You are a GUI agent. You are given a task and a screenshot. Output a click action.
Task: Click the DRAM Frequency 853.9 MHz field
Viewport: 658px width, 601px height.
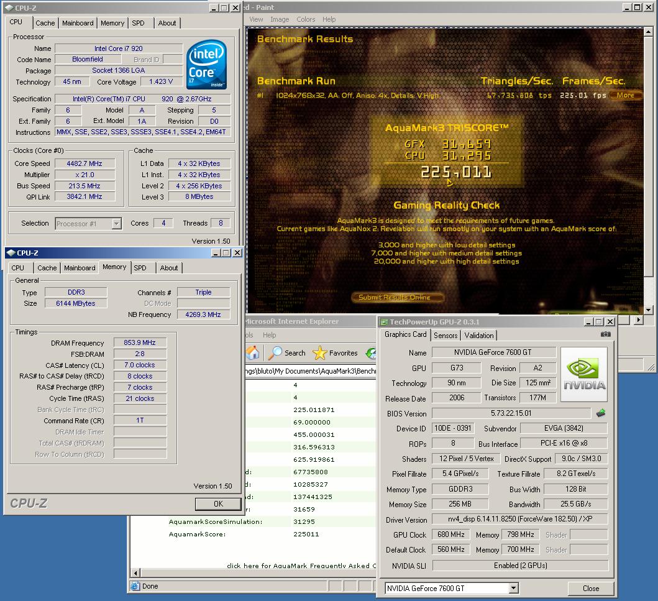[140, 342]
